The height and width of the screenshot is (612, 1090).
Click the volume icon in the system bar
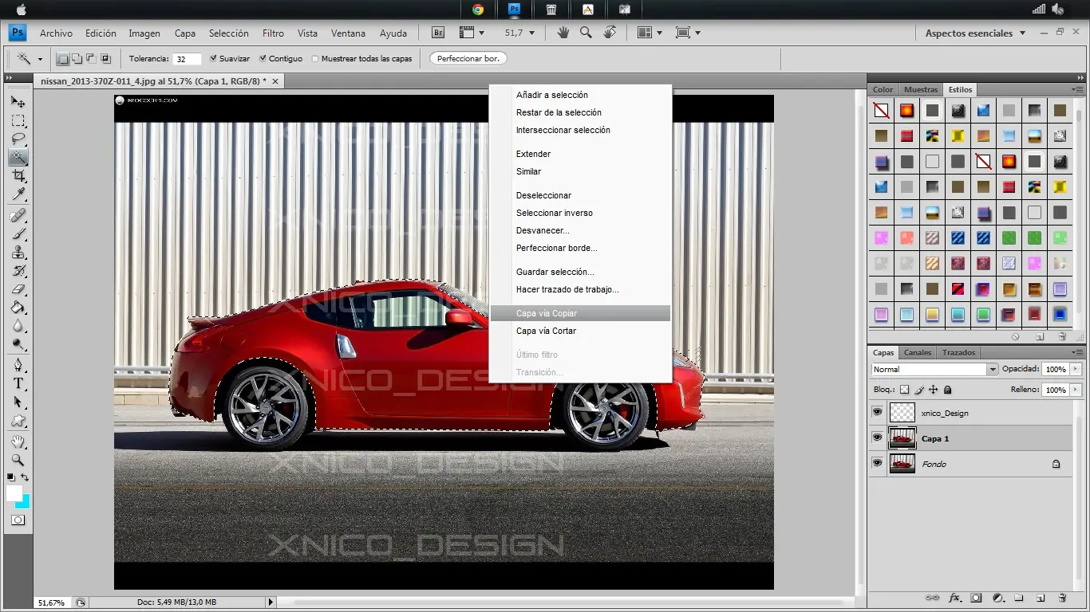(x=1058, y=10)
